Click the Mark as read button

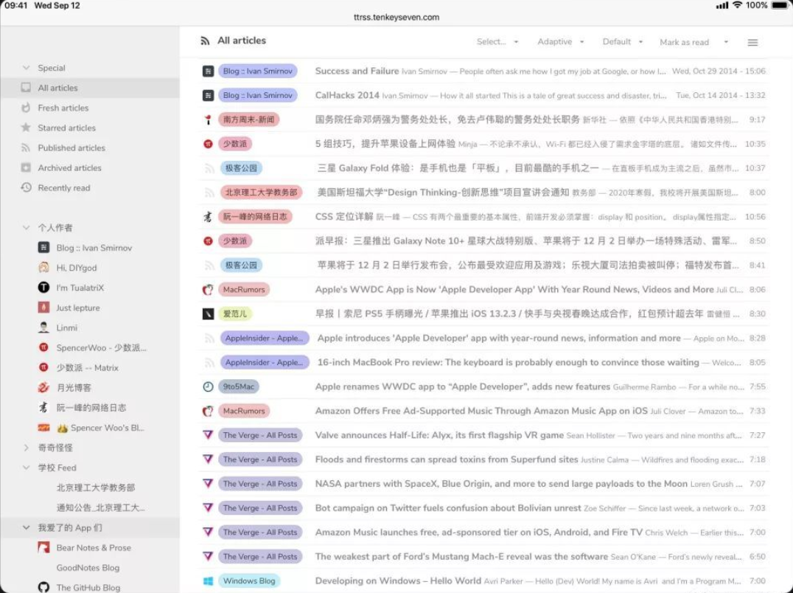pyautogui.click(x=684, y=42)
